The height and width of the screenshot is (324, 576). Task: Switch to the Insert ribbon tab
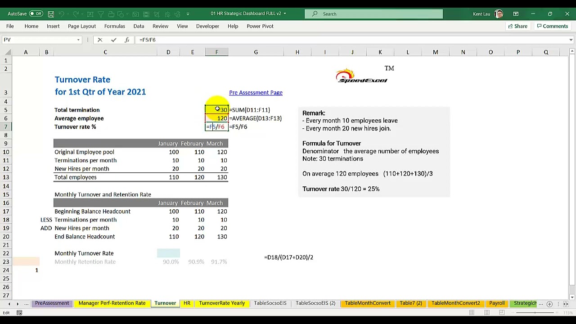pyautogui.click(x=53, y=26)
